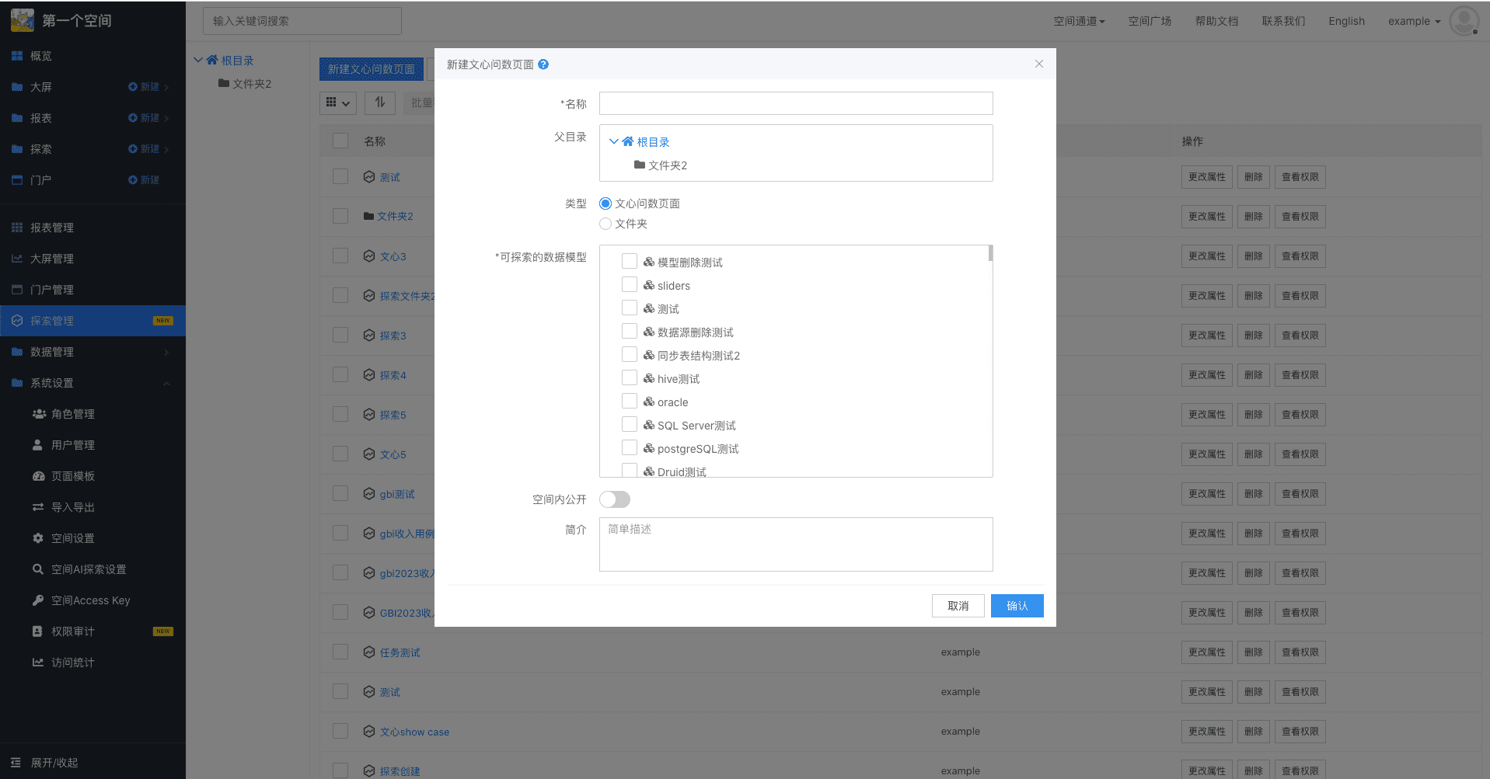Click the 访问统计 chart icon

click(38, 662)
